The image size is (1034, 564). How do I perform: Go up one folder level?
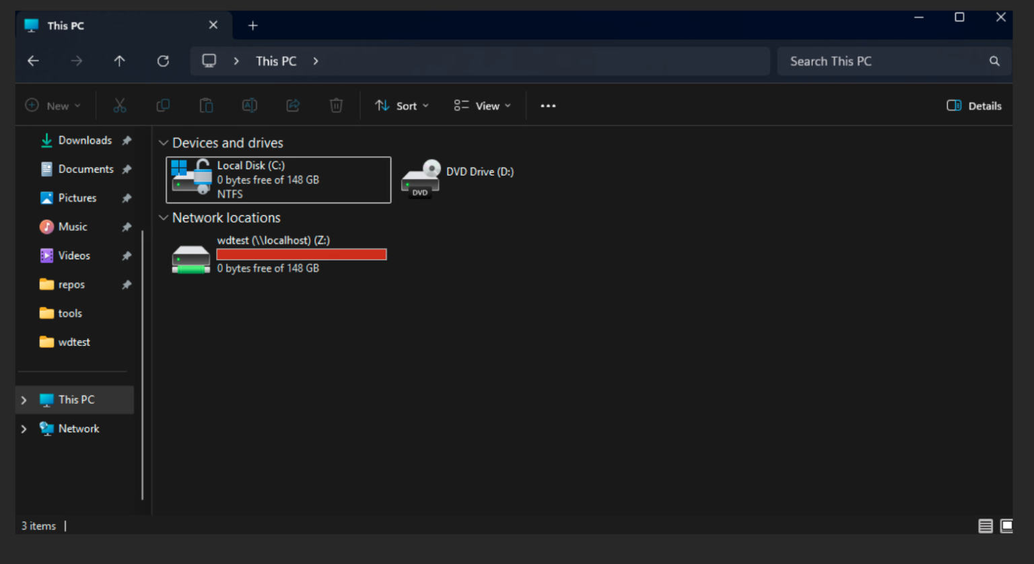coord(119,61)
